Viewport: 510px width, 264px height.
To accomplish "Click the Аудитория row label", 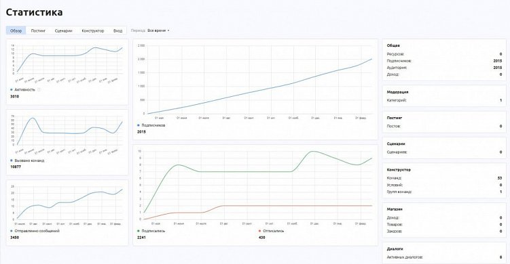I will (397, 68).
